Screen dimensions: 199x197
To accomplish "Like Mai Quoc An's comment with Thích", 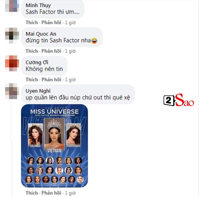I will pyautogui.click(x=32, y=51).
